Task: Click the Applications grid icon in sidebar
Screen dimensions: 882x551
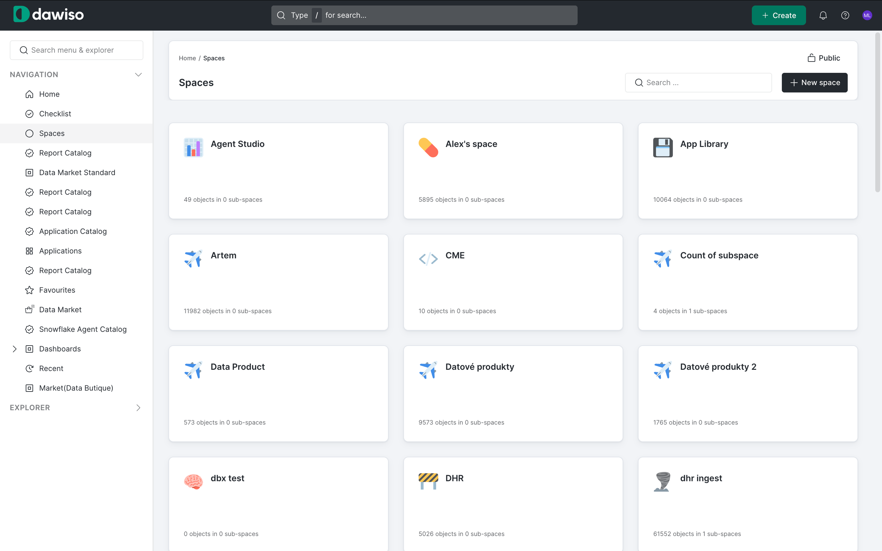Action: 29,251
